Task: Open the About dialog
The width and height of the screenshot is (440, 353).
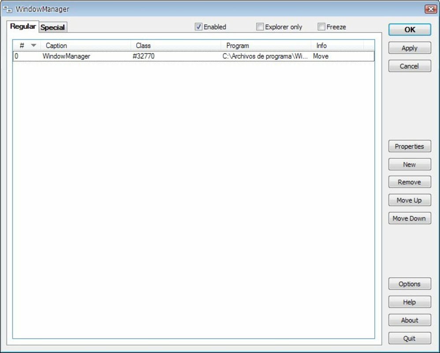Action: pos(410,320)
